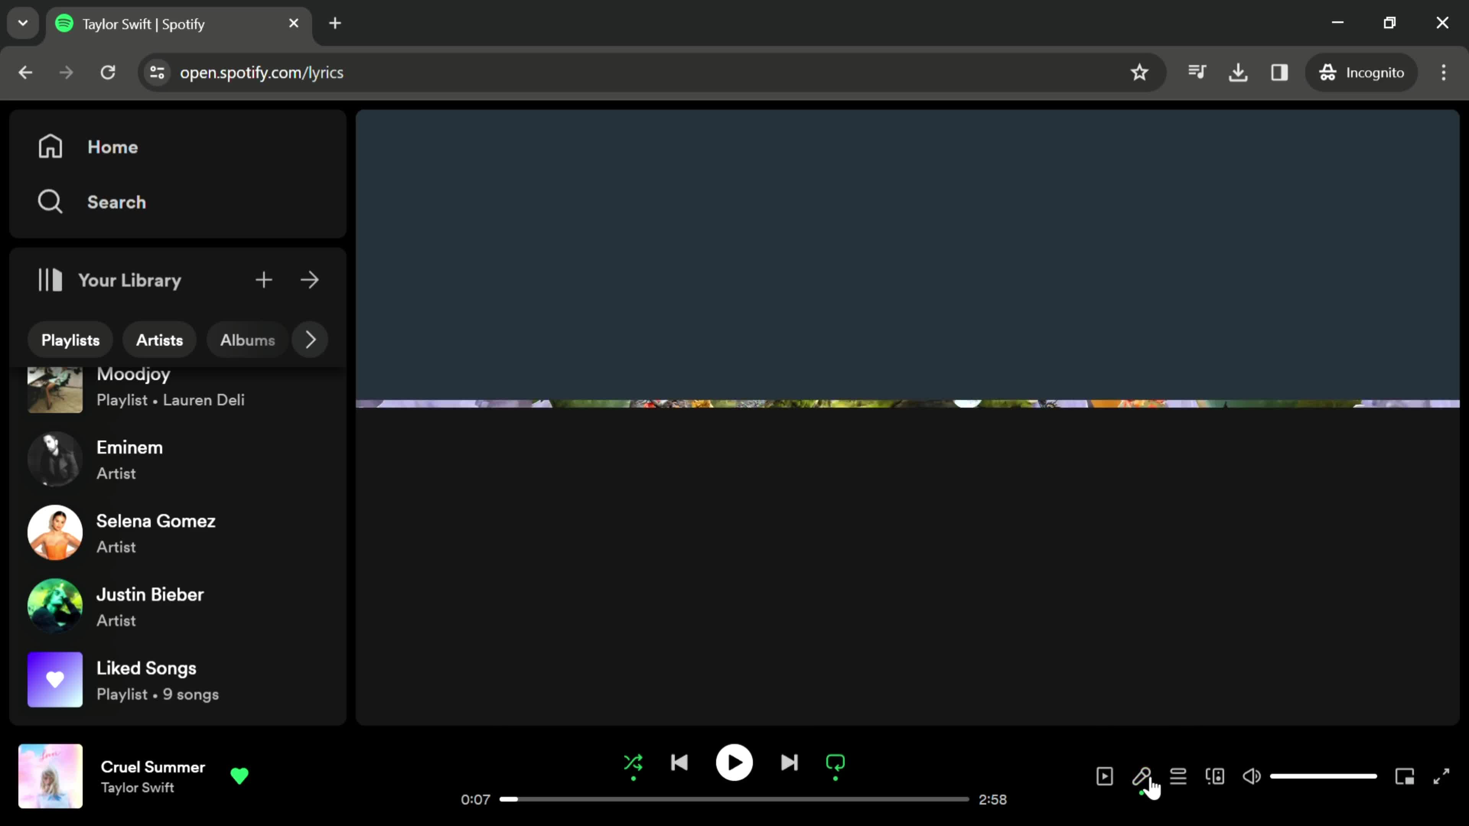The height and width of the screenshot is (826, 1469).
Task: Enter full screen mode
Action: 1441,776
